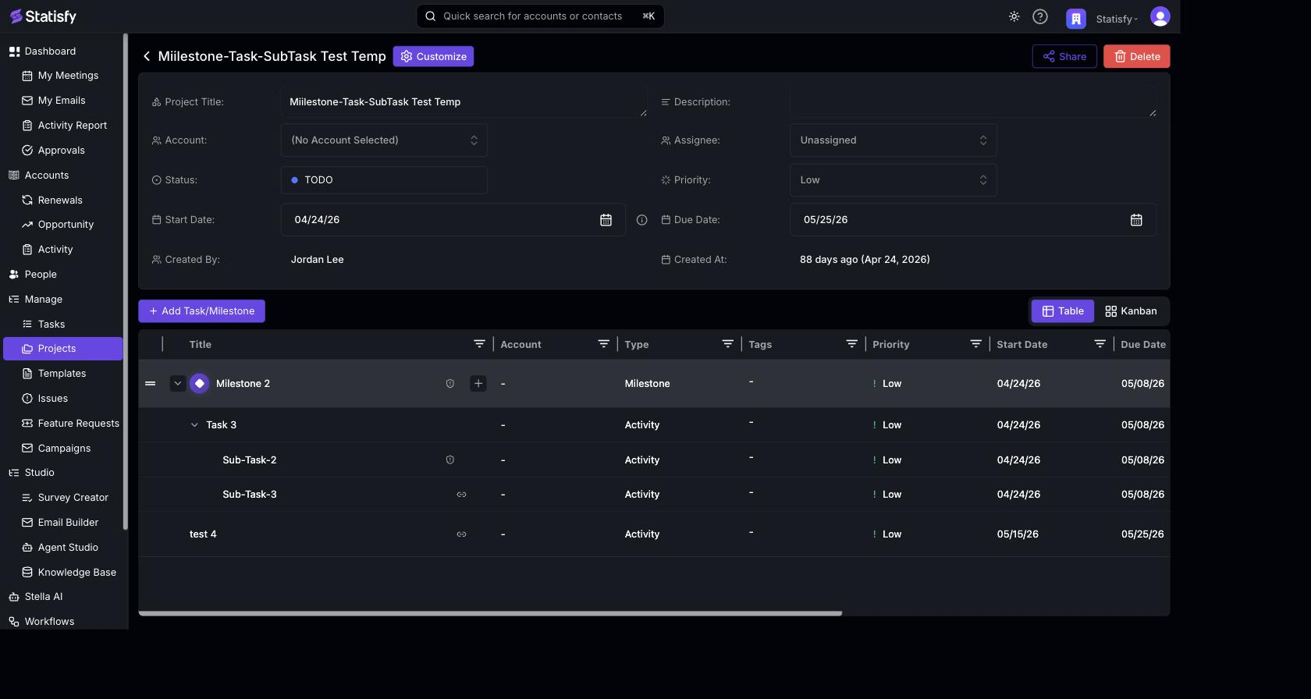Switch to the Kanban view
Screen dimensions: 1311x699
1131,311
